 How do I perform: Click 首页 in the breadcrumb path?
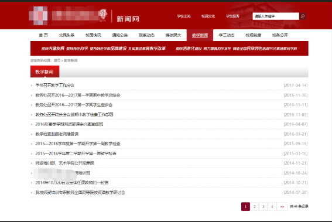click(x=57, y=60)
